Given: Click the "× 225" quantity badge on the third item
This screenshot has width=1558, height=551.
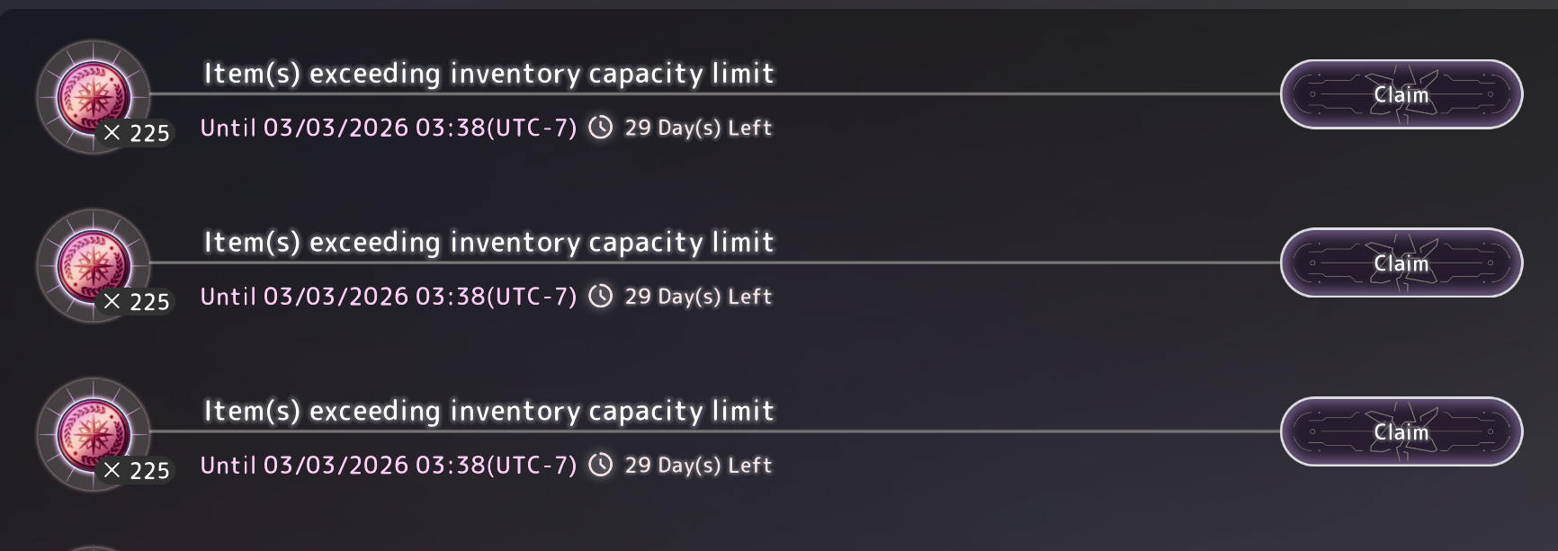Looking at the screenshot, I should pyautogui.click(x=137, y=470).
